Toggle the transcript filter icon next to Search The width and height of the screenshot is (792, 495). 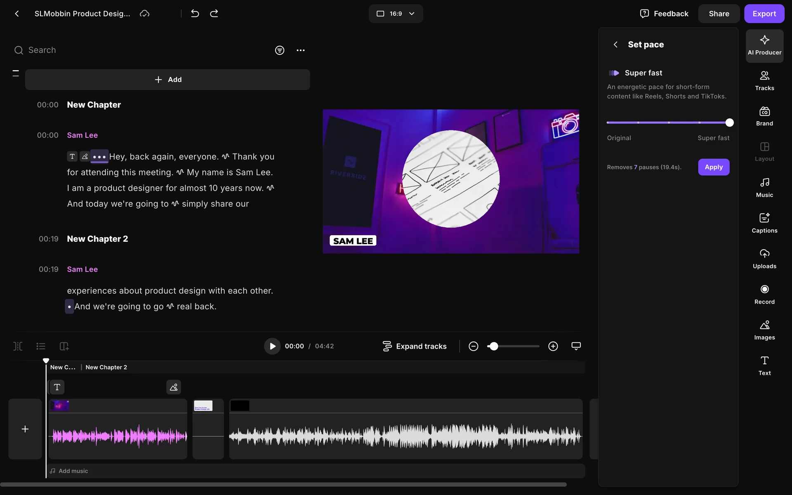pyautogui.click(x=280, y=50)
